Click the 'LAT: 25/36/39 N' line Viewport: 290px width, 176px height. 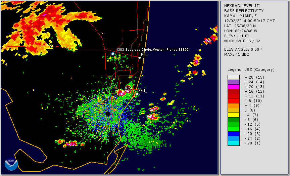pos(240,26)
